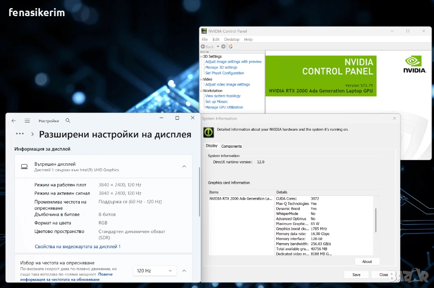Open Manage 3D settings link
Viewport: 434px width, 288px height.
tap(221, 67)
